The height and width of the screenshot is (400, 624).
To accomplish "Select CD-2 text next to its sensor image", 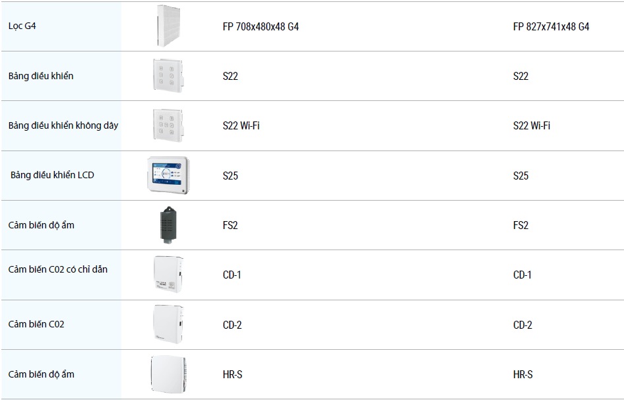I will click(x=232, y=325).
